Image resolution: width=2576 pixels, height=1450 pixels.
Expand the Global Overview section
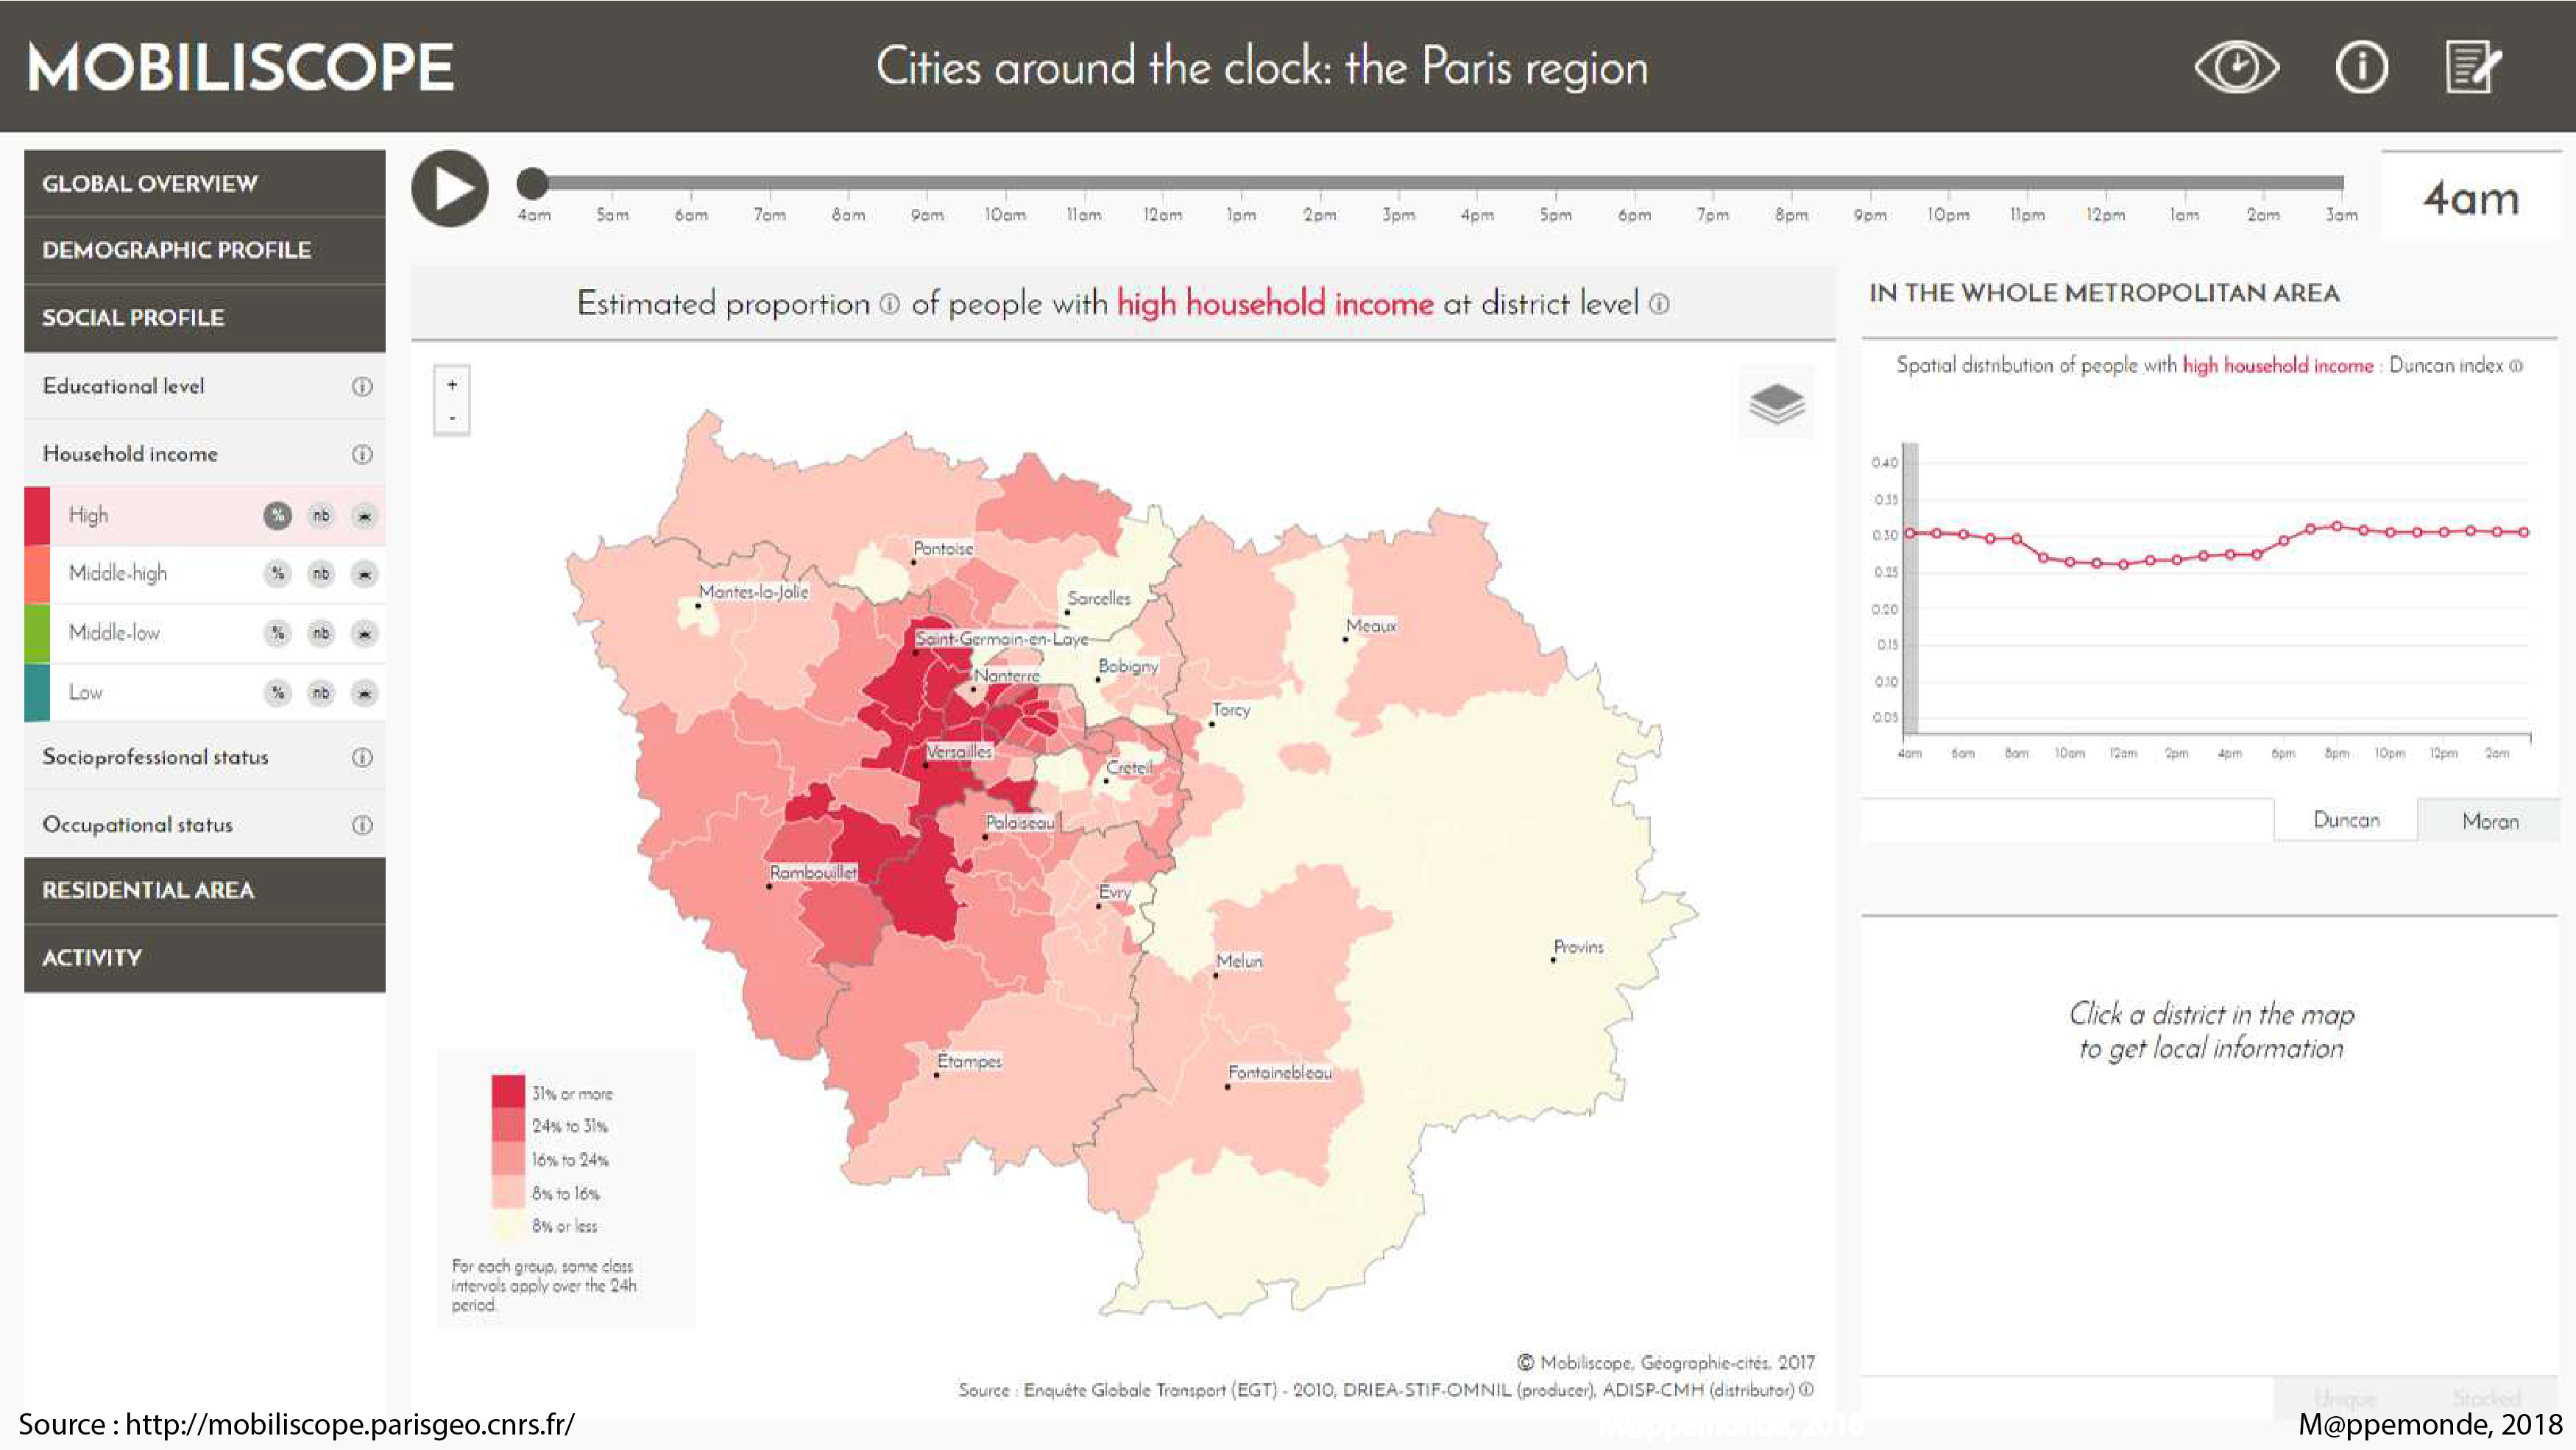pyautogui.click(x=204, y=184)
